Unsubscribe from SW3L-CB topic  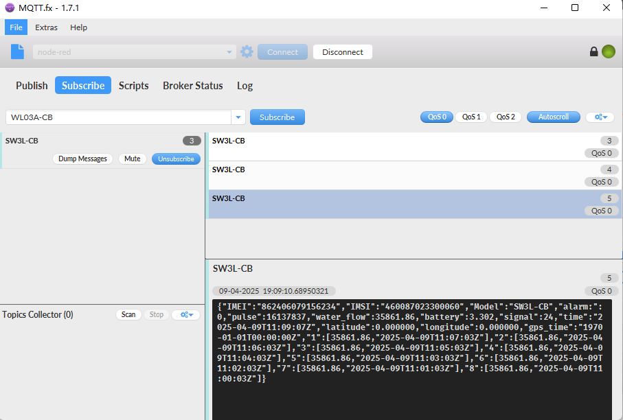[176, 159]
